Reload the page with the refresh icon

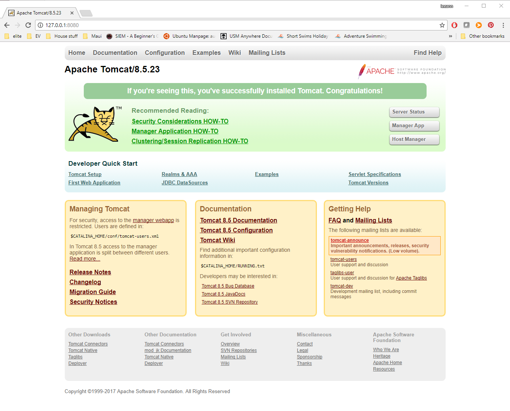(28, 25)
